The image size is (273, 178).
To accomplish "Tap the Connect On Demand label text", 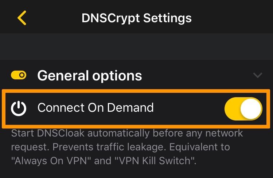I will pyautogui.click(x=95, y=107).
